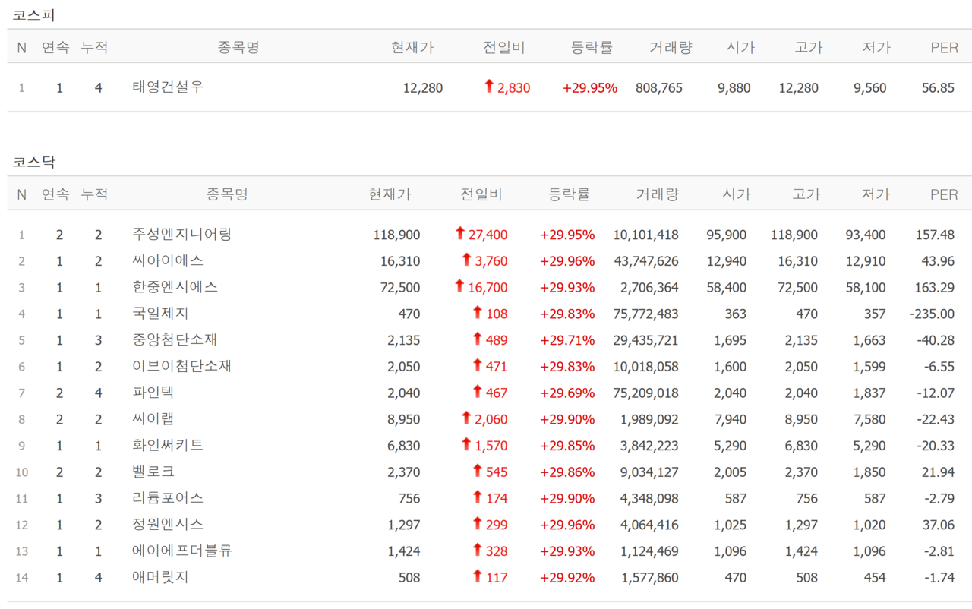
Task: Click the 코스닥 section heading
Action: click(x=33, y=162)
